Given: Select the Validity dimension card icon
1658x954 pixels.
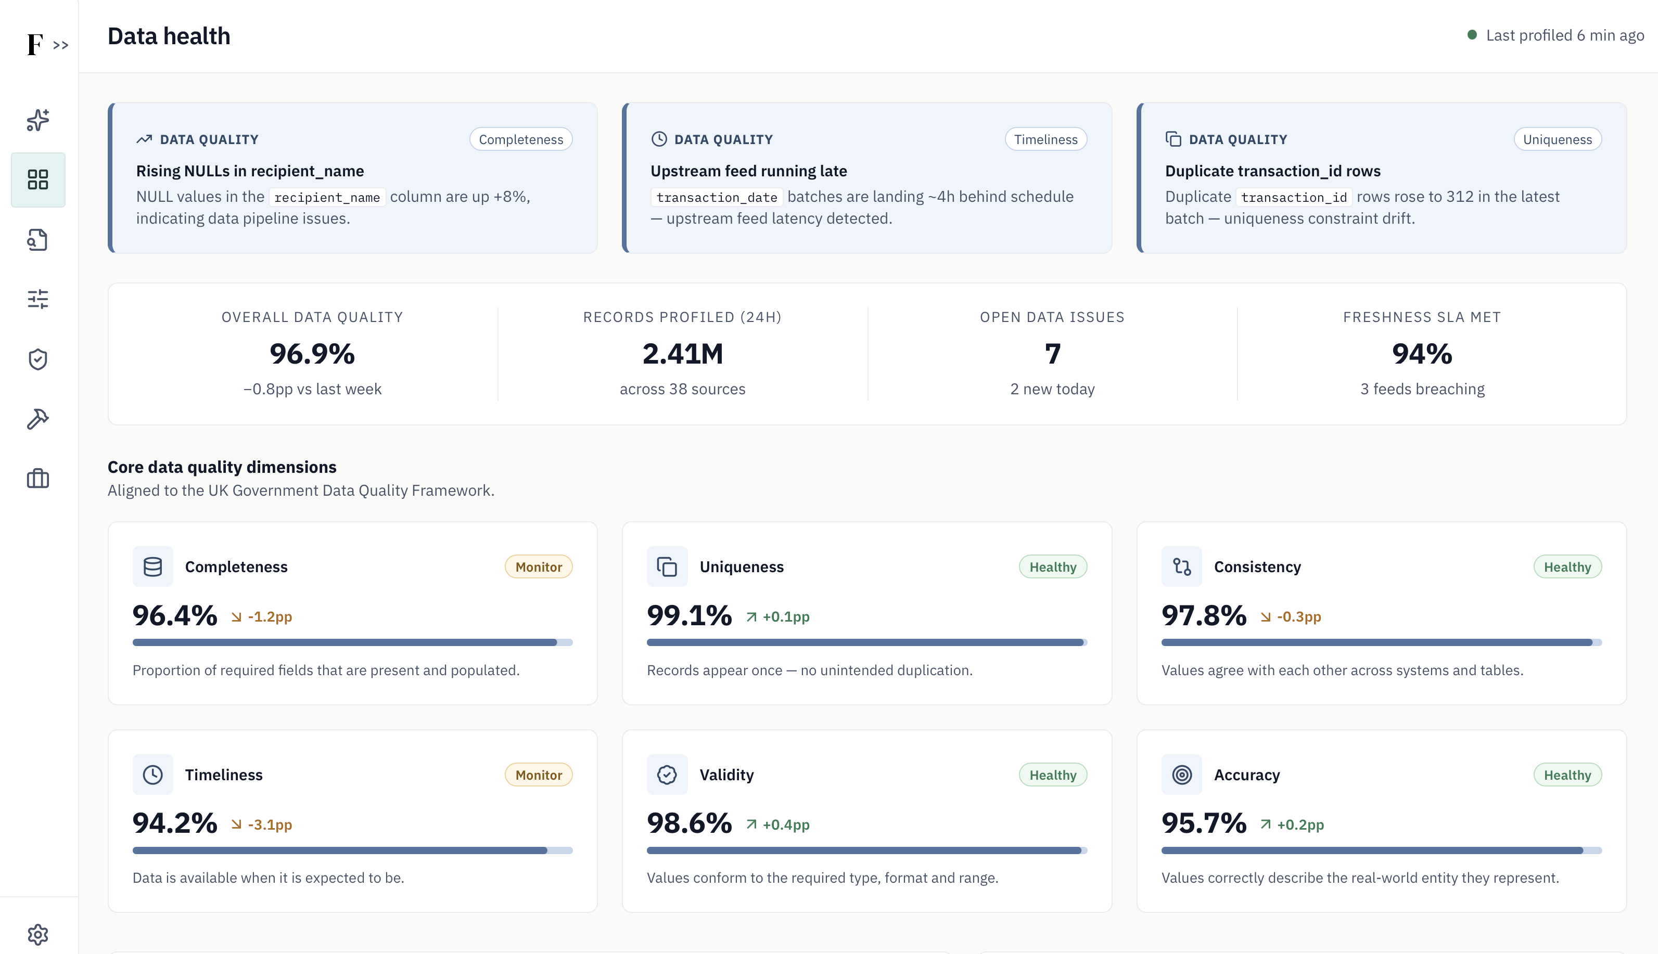Looking at the screenshot, I should tap(667, 775).
